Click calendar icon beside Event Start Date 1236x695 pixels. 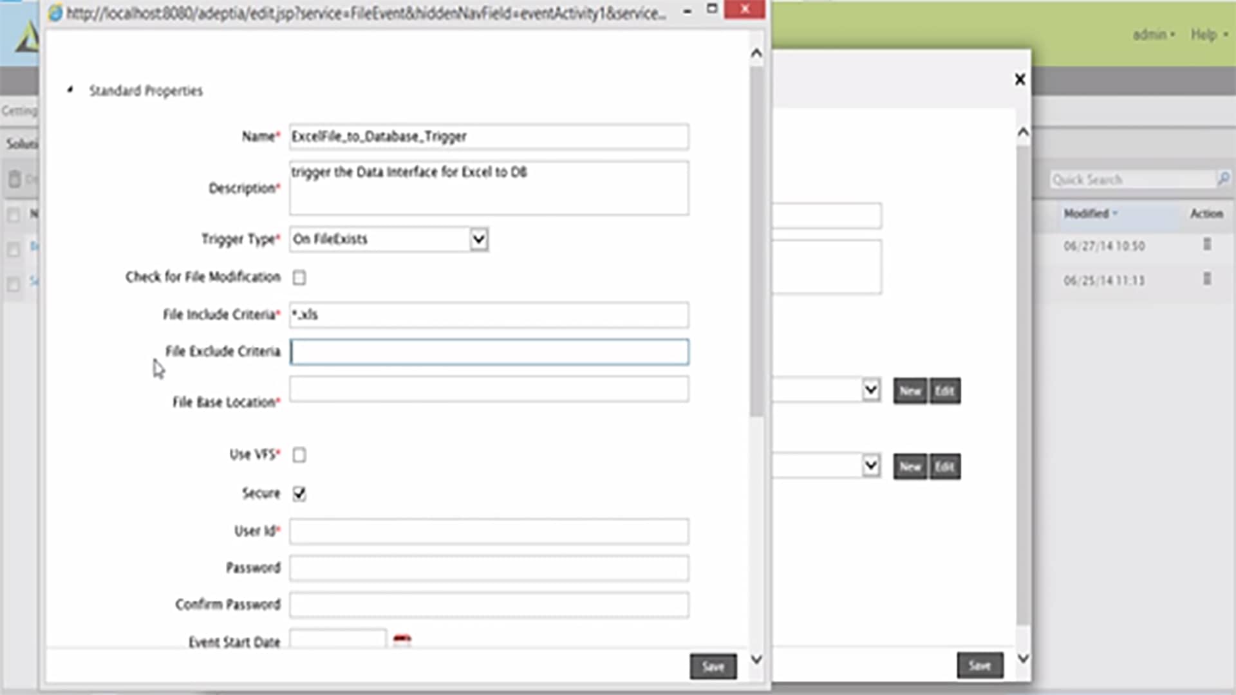402,640
